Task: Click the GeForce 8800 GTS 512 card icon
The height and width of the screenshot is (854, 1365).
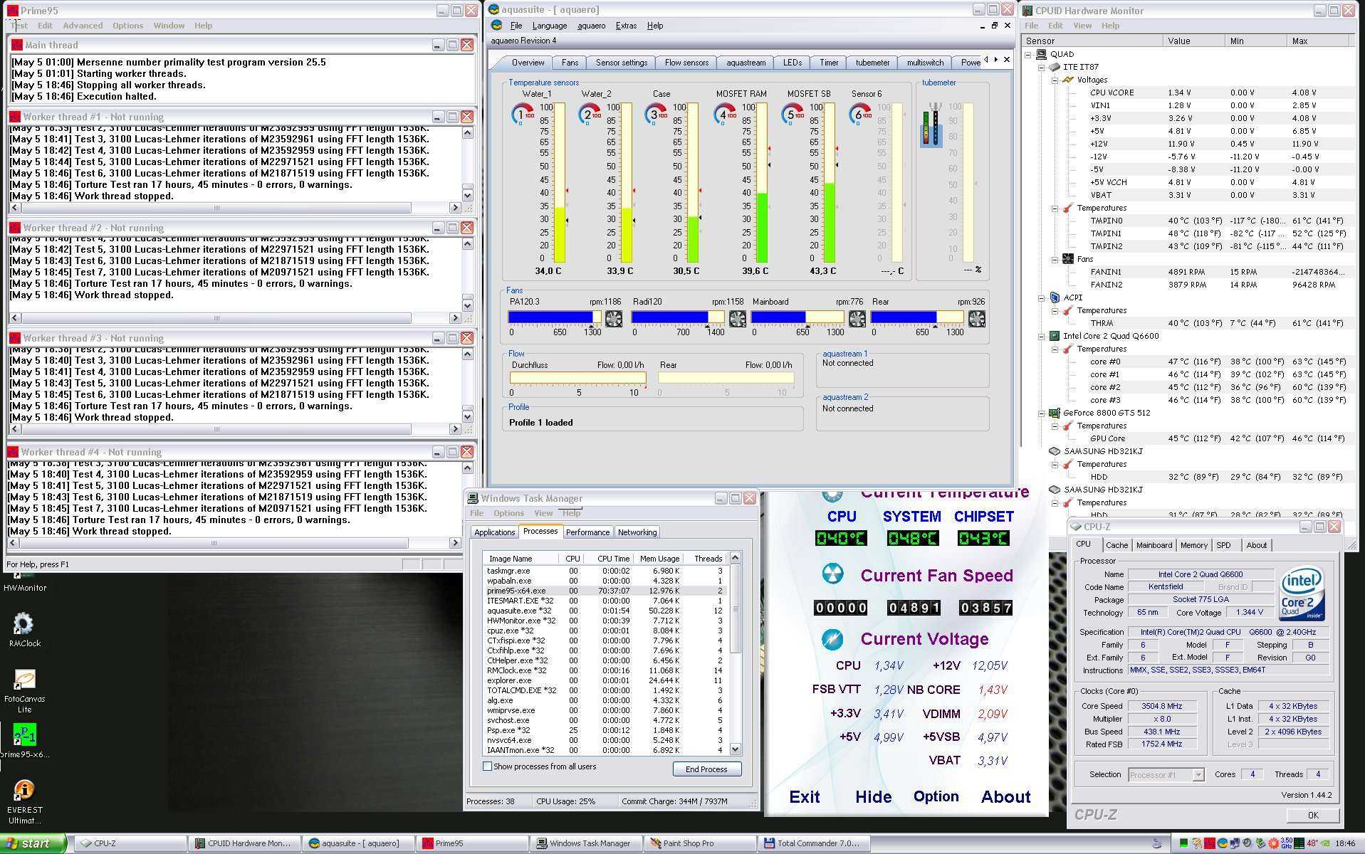Action: pos(1055,413)
